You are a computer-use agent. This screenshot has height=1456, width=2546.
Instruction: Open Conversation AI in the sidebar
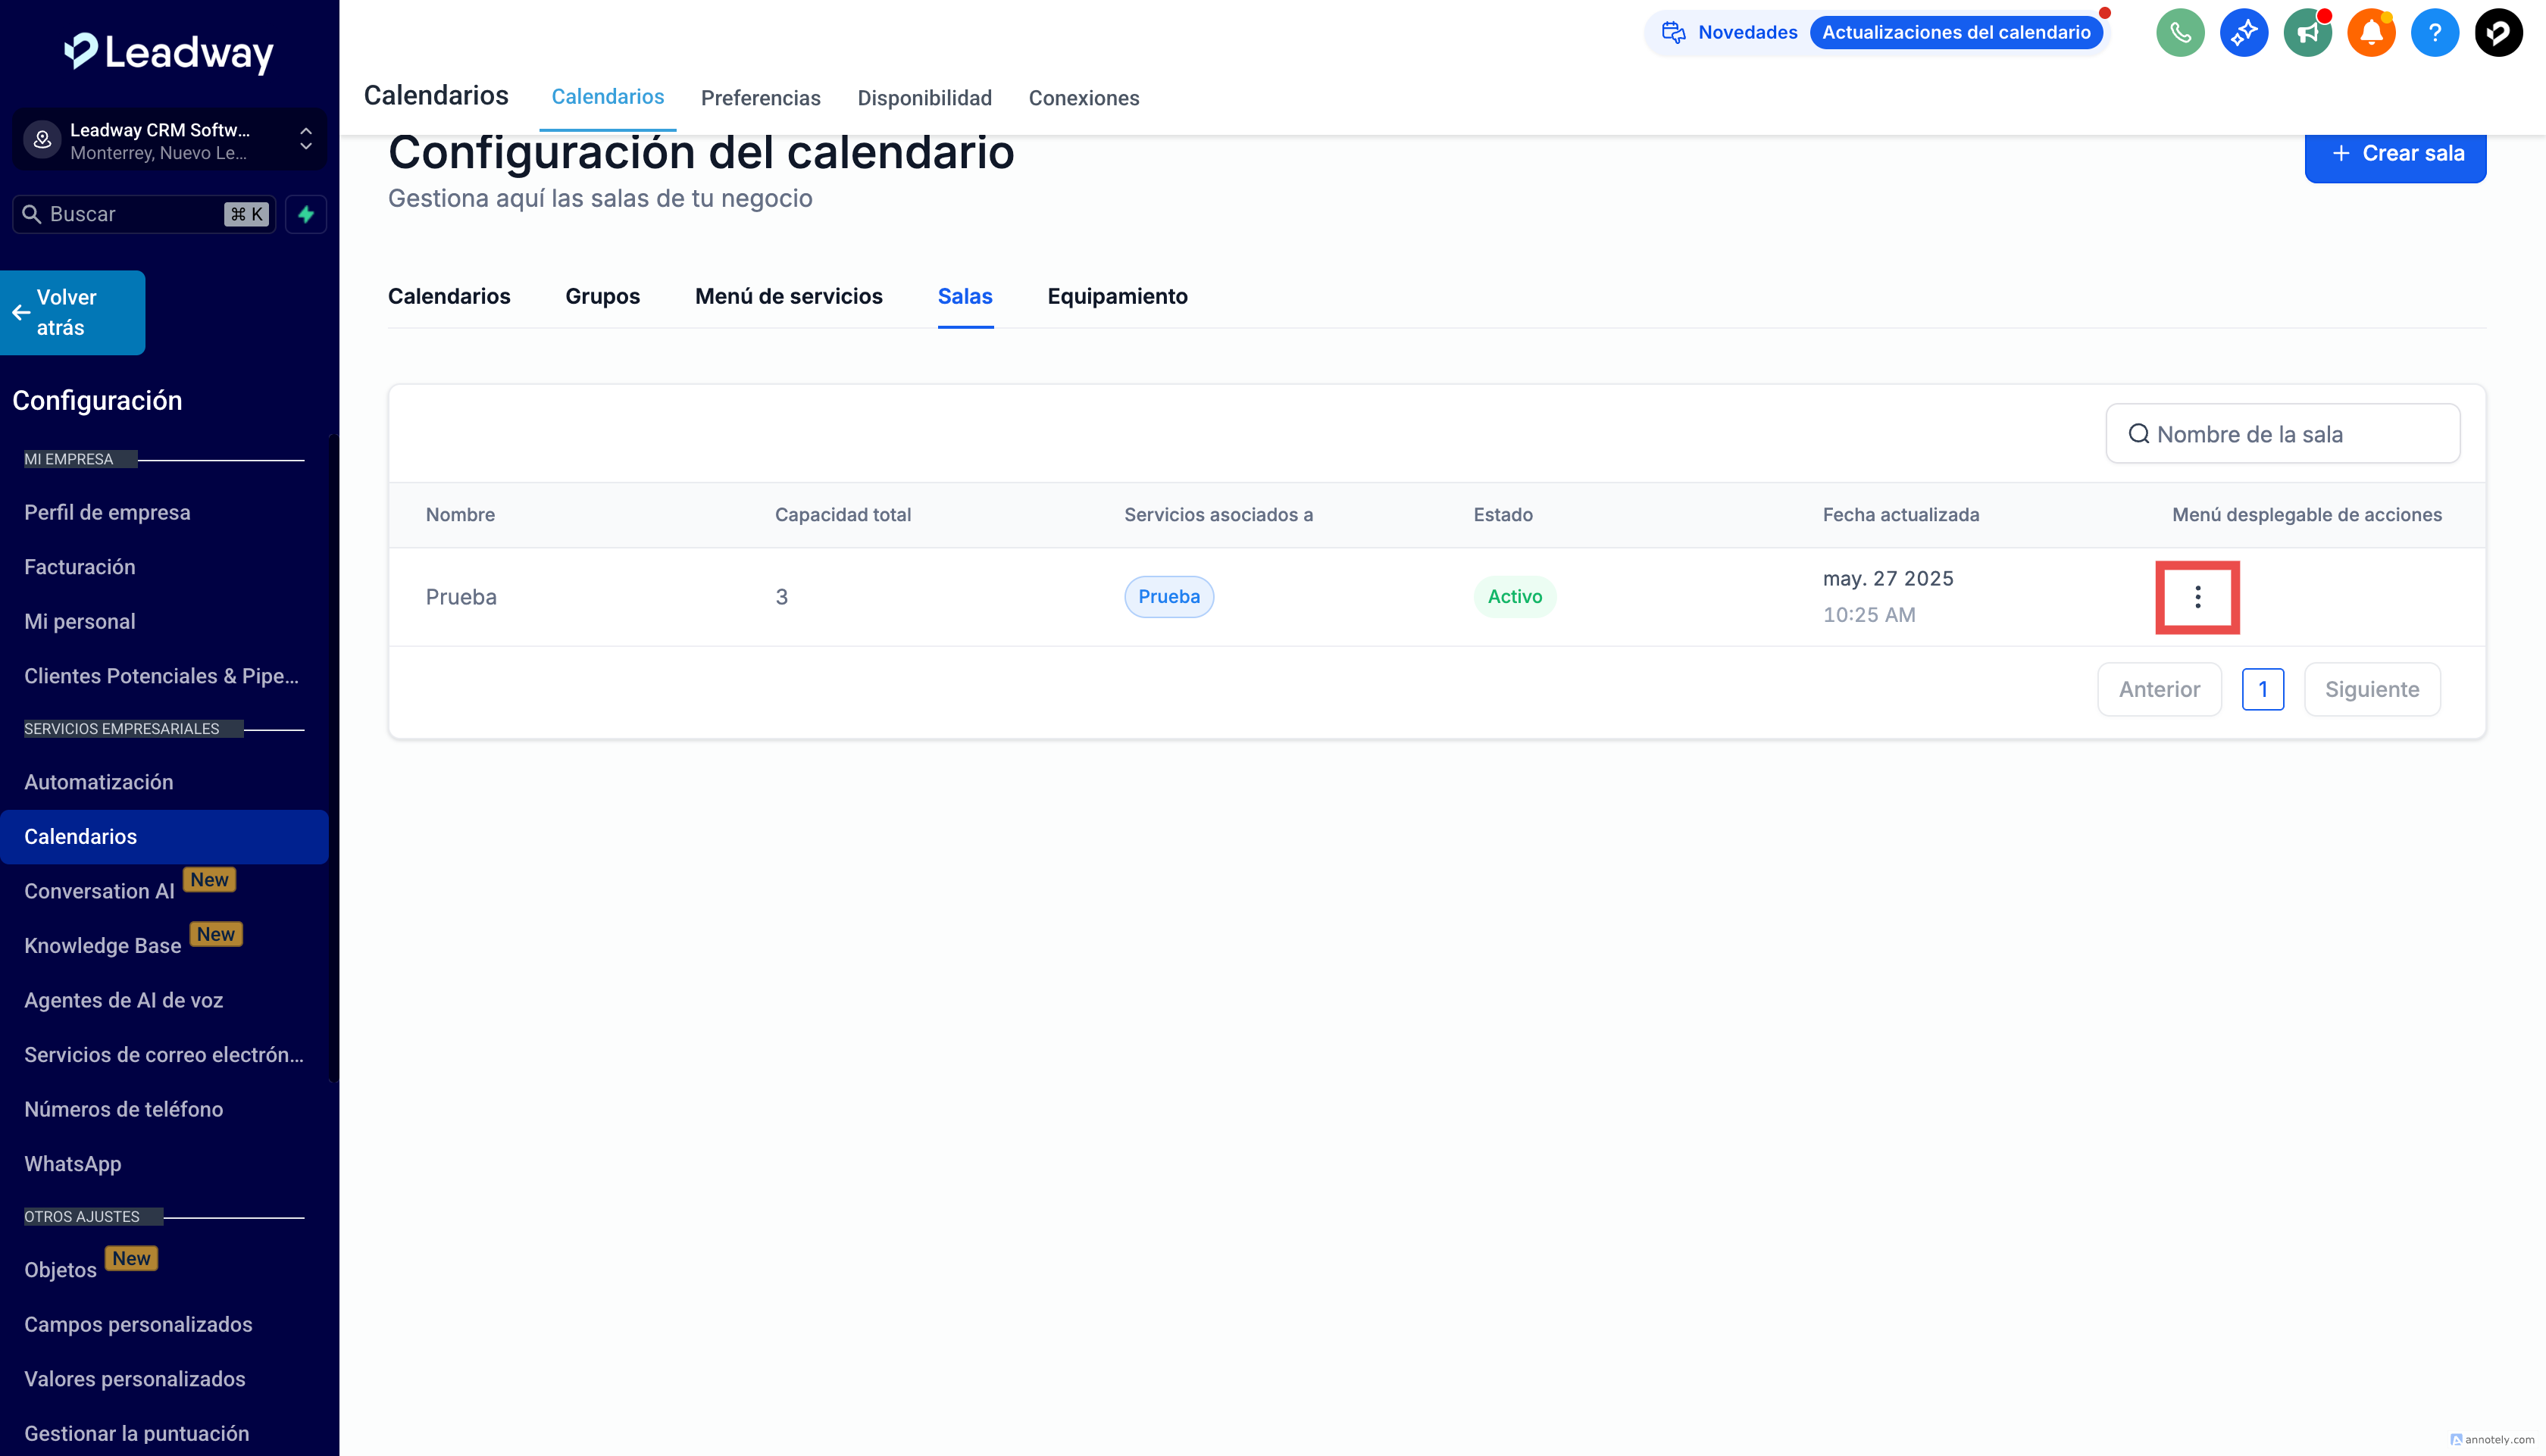click(99, 891)
